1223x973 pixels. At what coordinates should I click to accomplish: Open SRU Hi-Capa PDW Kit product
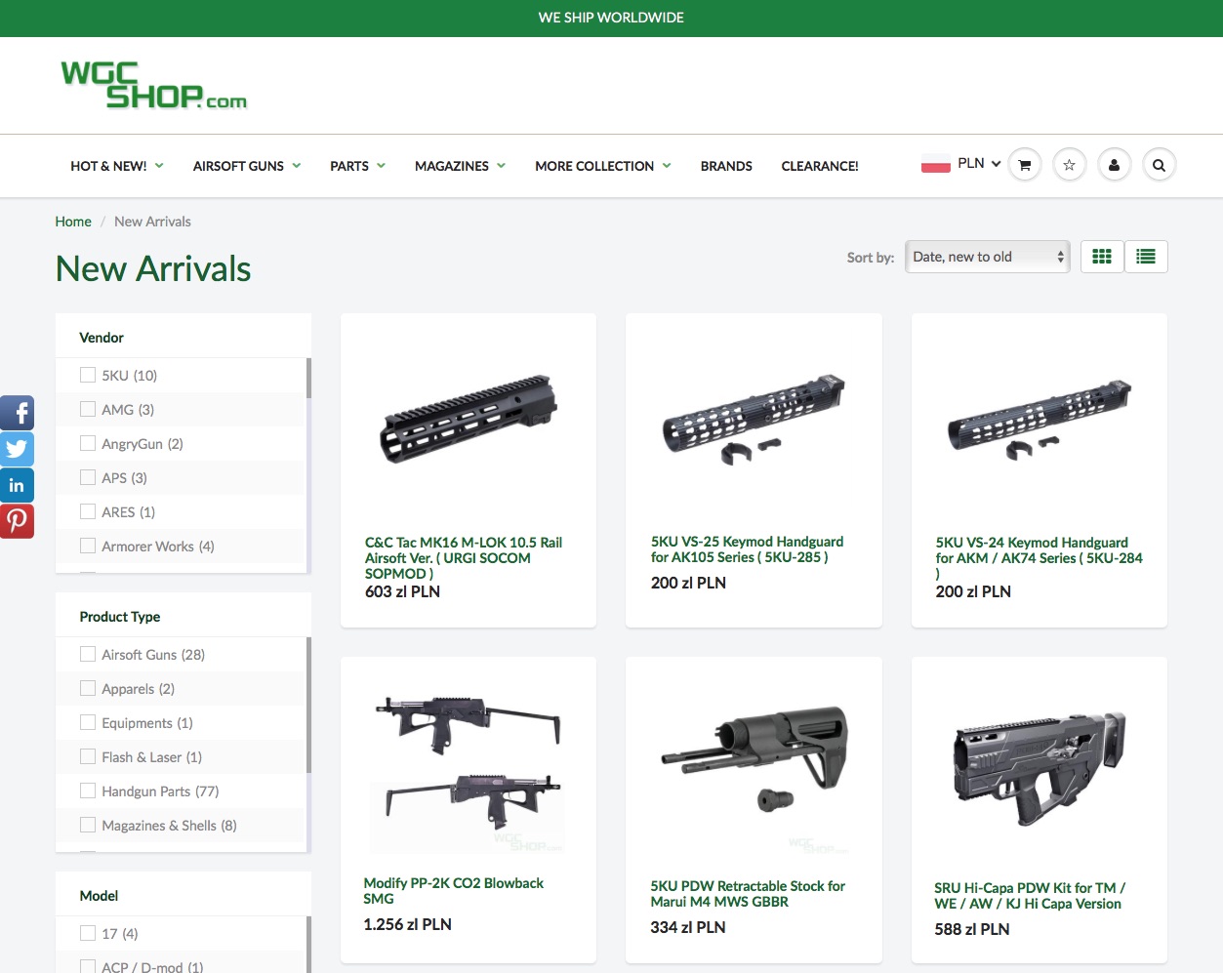[x=1030, y=896]
